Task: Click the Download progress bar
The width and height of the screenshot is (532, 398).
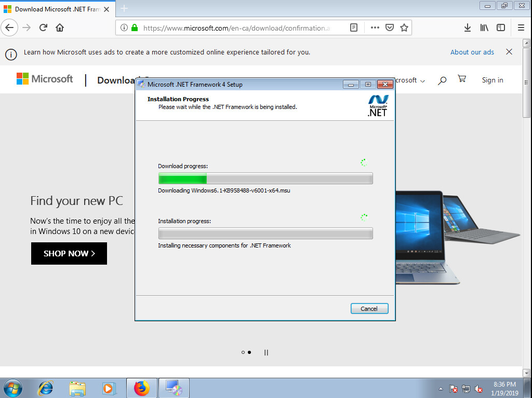Action: [265, 179]
